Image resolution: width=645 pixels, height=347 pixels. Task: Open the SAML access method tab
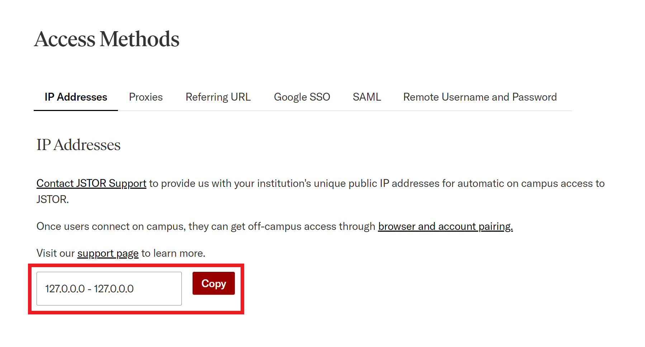click(x=366, y=97)
